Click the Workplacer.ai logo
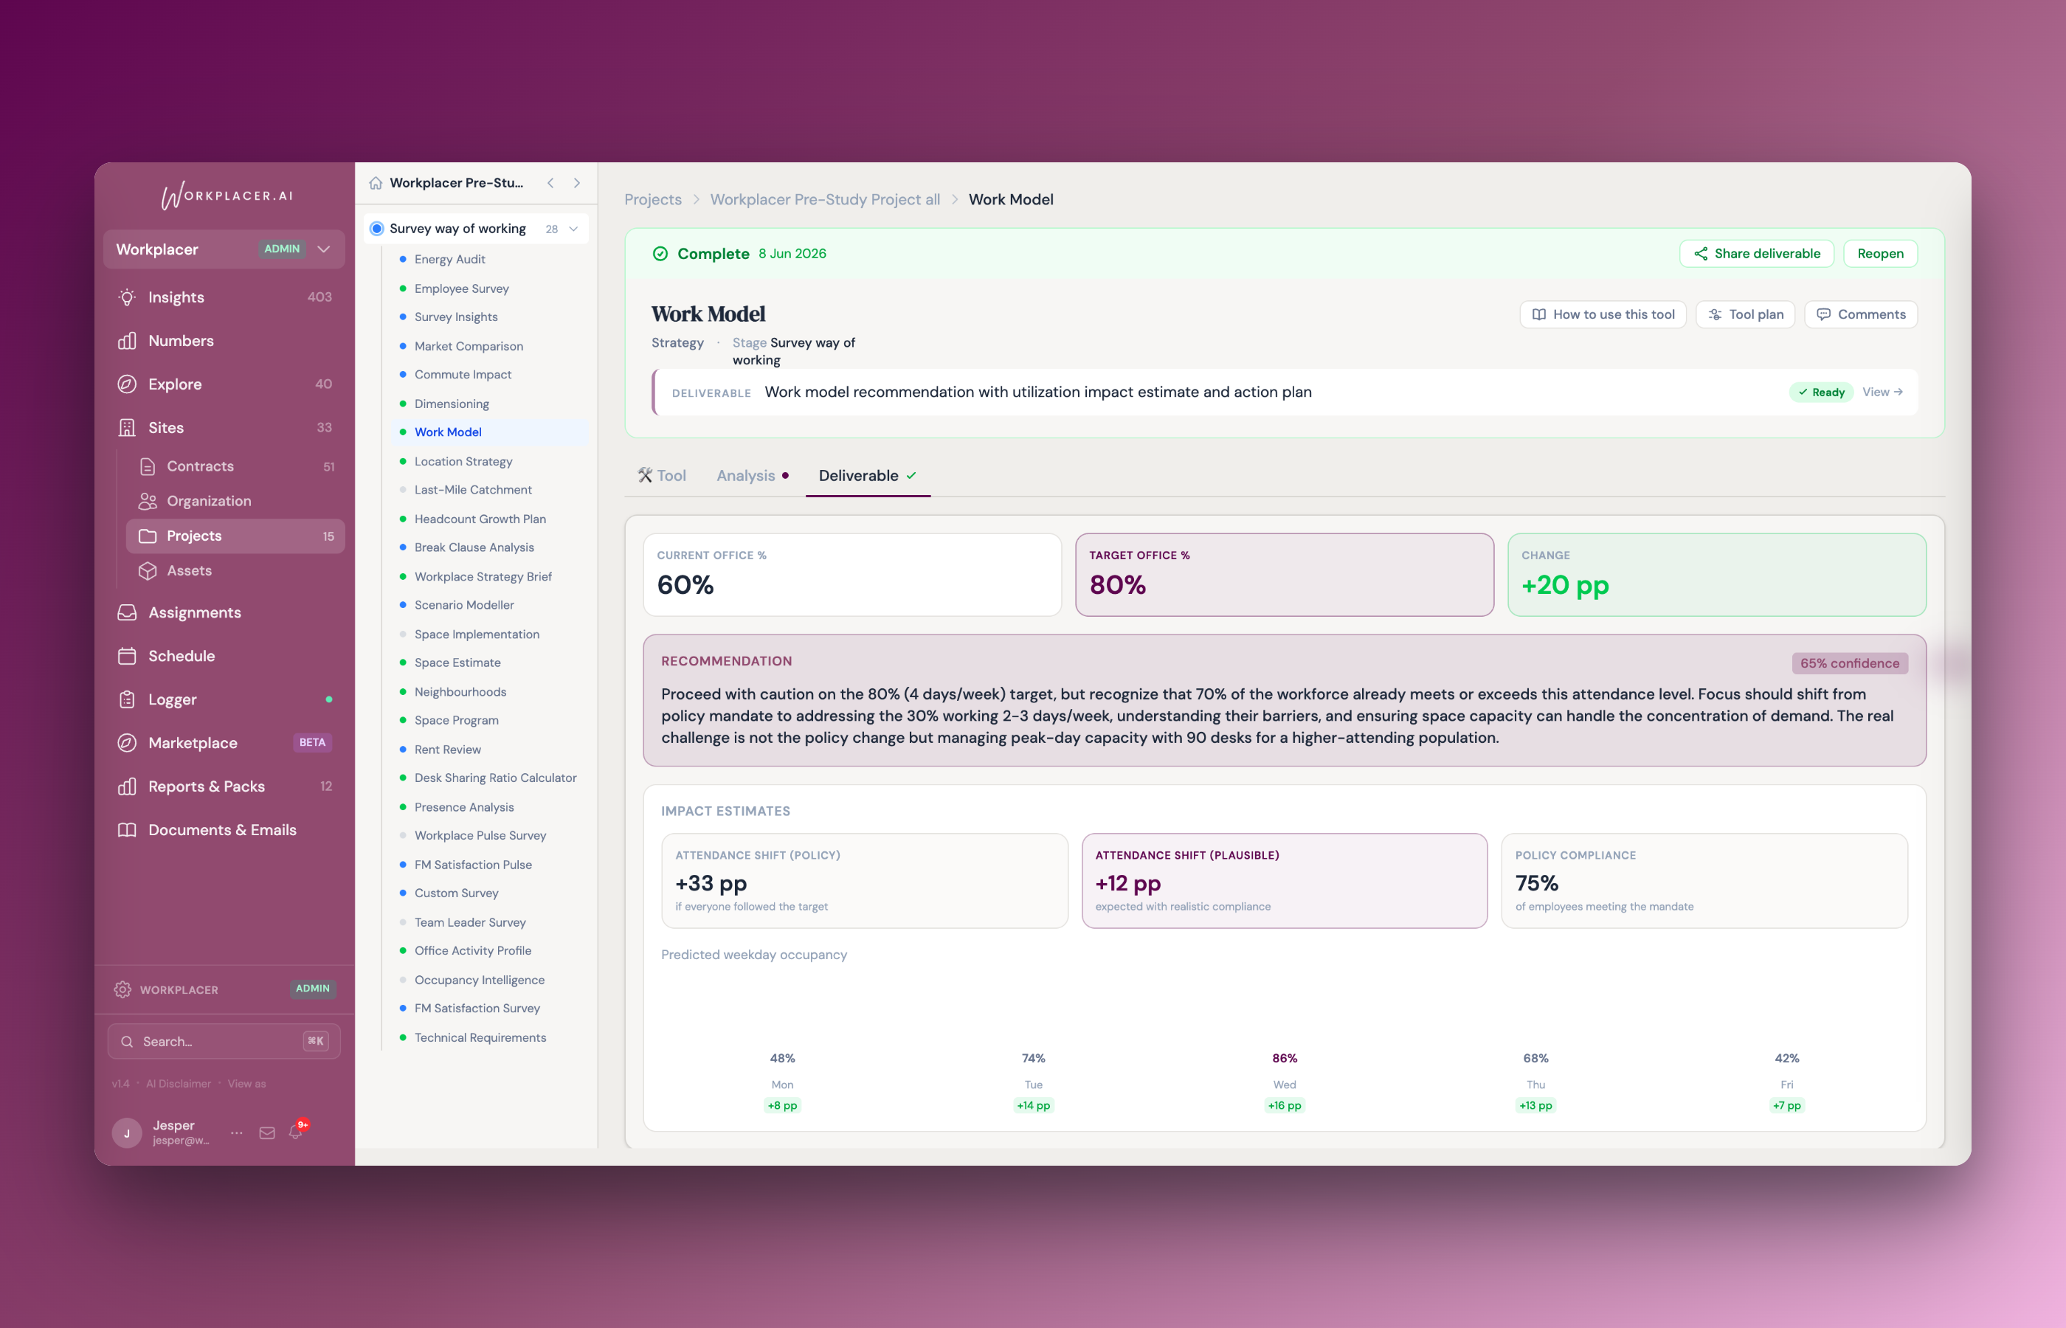This screenshot has height=1328, width=2066. 227,196
